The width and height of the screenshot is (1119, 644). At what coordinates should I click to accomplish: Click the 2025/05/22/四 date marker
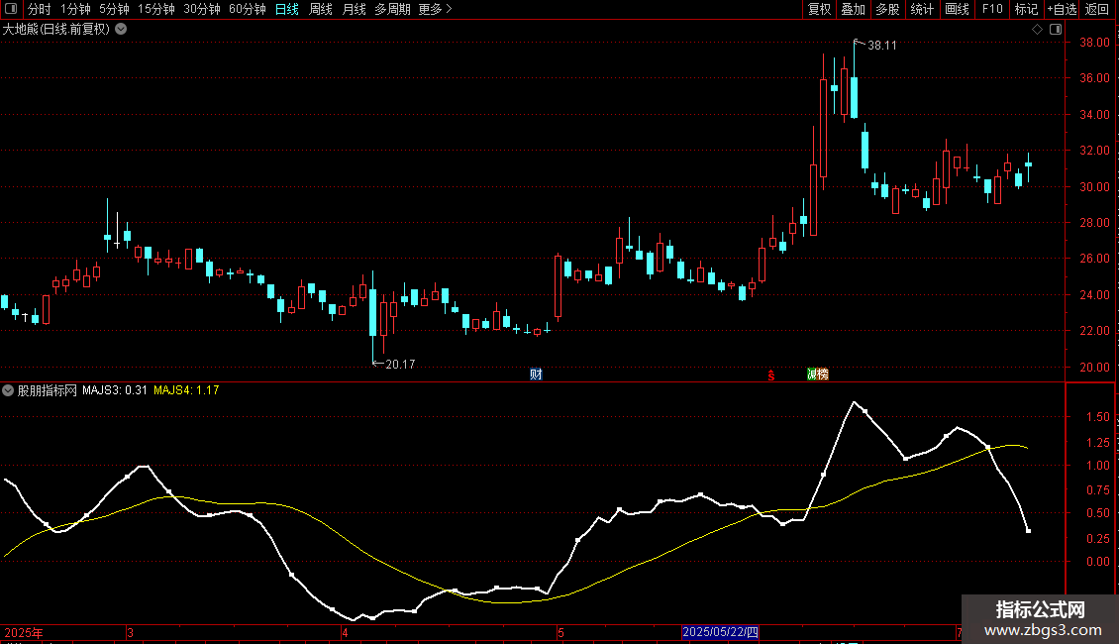719,632
